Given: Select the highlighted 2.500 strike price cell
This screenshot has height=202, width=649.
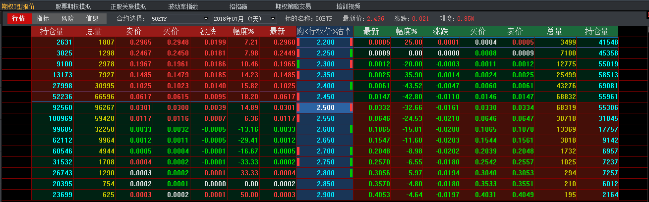Looking at the screenshot, I should 325,107.
